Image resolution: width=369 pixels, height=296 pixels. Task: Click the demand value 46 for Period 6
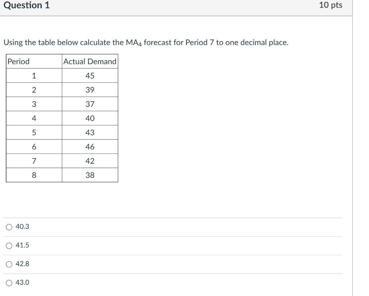pos(90,147)
